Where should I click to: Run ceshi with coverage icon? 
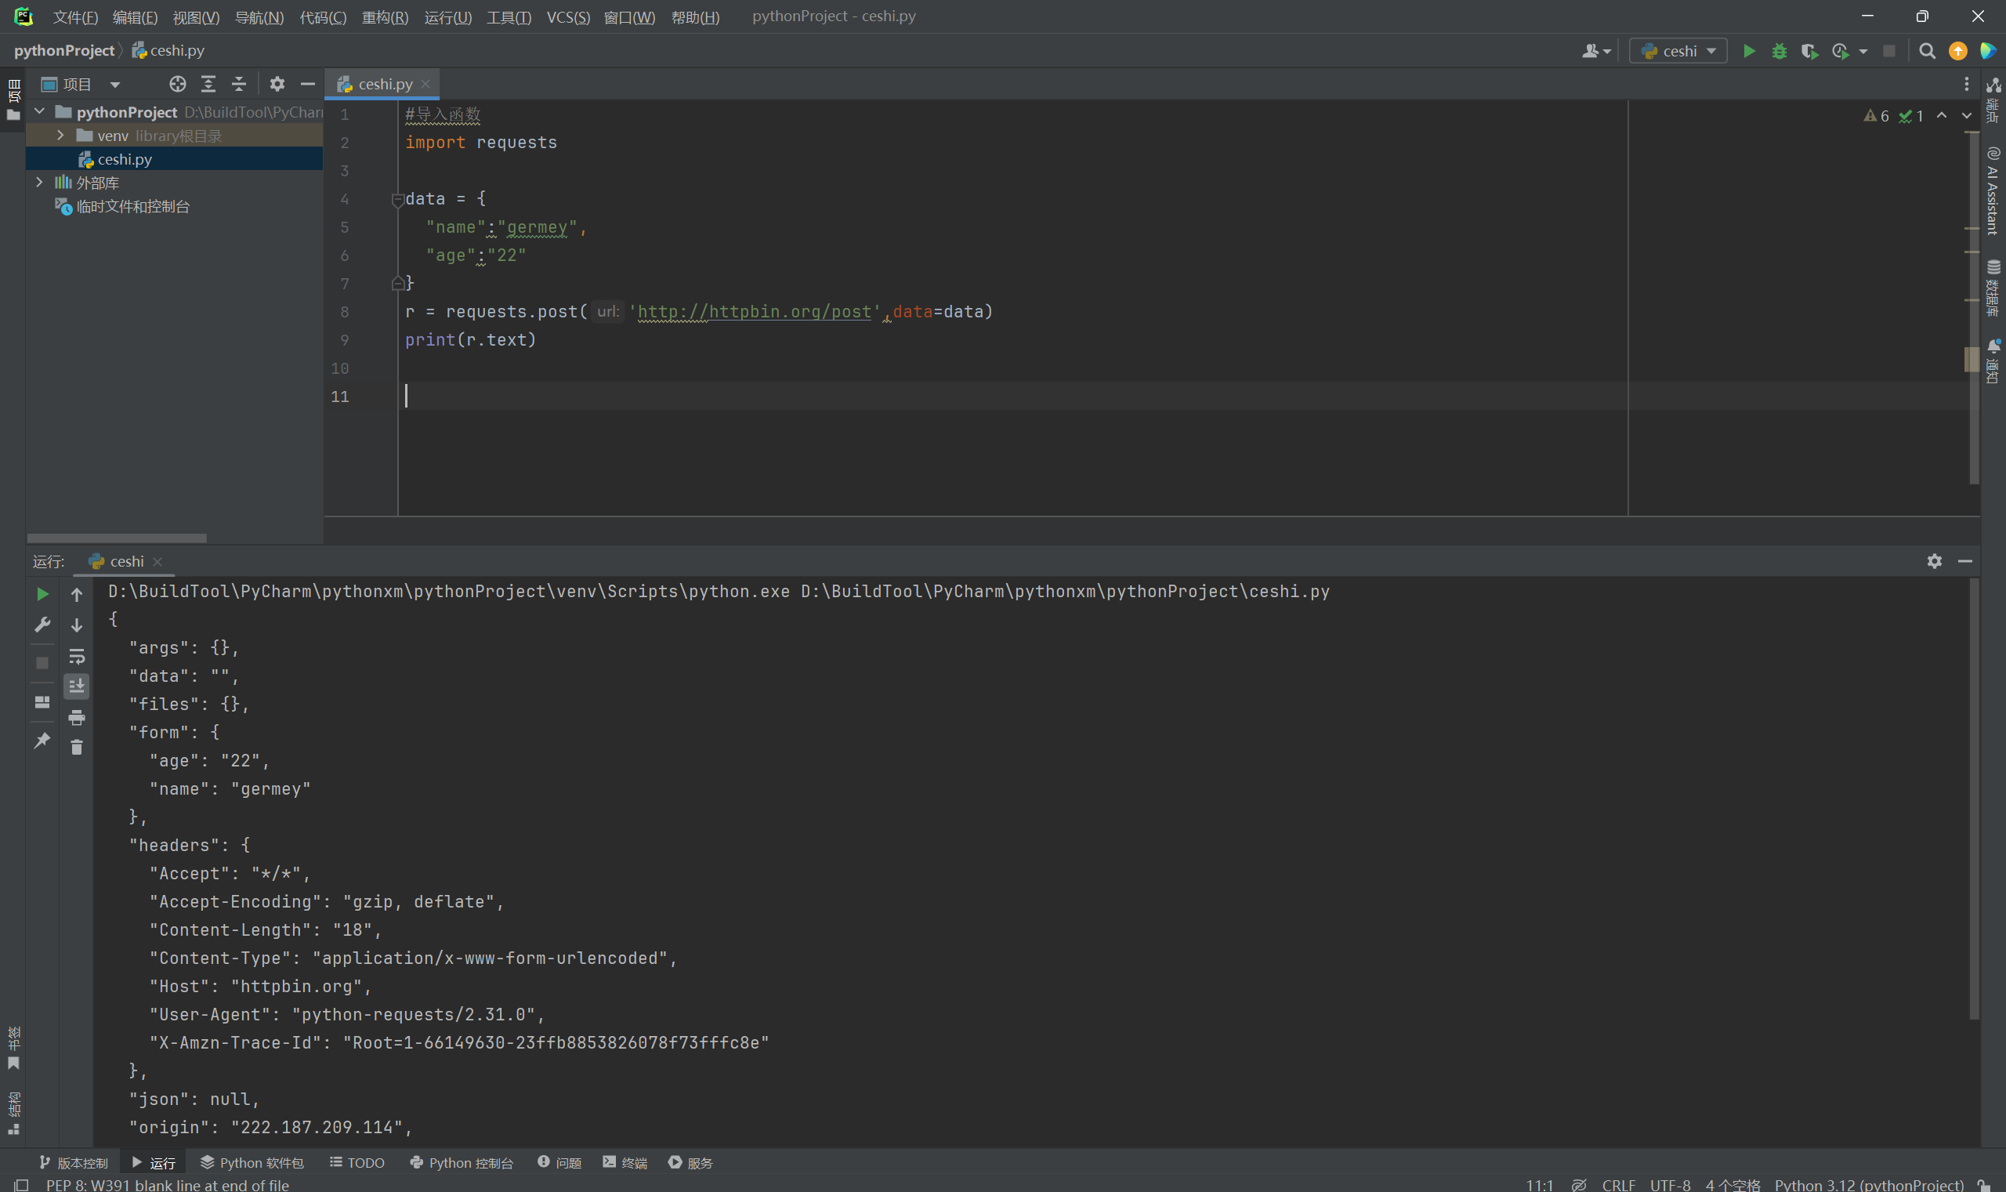pyautogui.click(x=1809, y=52)
